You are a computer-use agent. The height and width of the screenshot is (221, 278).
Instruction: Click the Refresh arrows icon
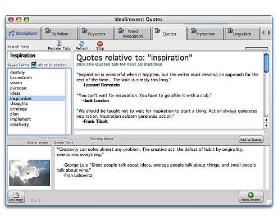(81, 44)
